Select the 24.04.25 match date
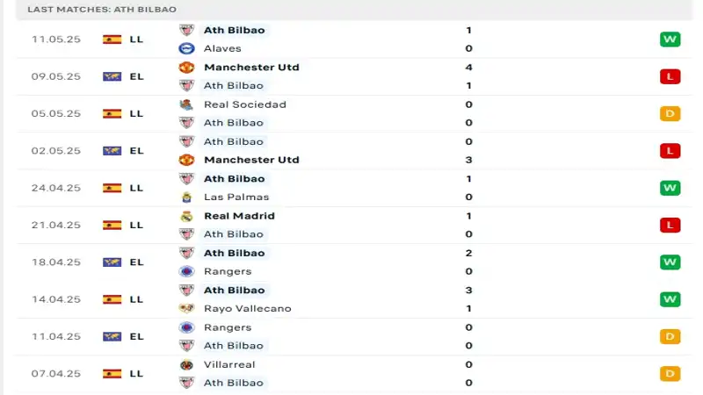The image size is (703, 395). pyautogui.click(x=55, y=188)
